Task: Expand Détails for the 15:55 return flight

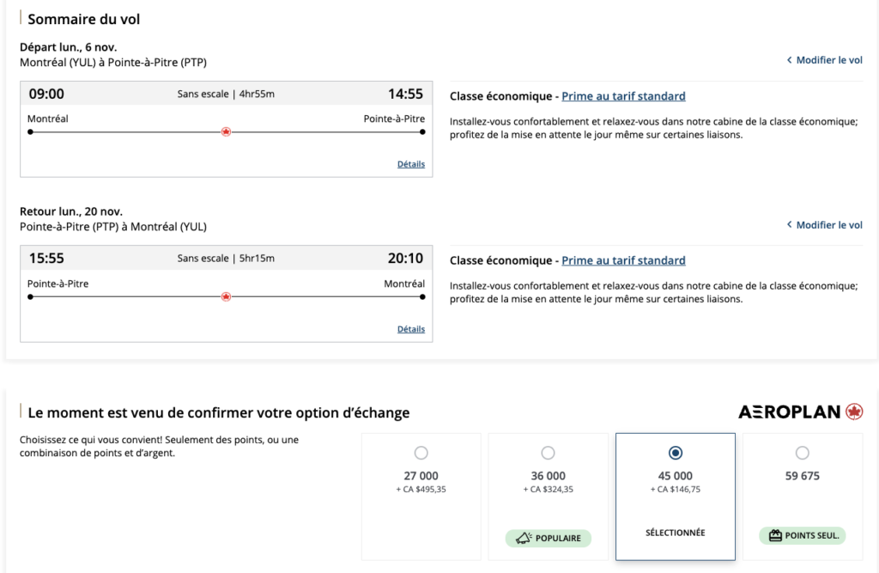Action: point(410,329)
